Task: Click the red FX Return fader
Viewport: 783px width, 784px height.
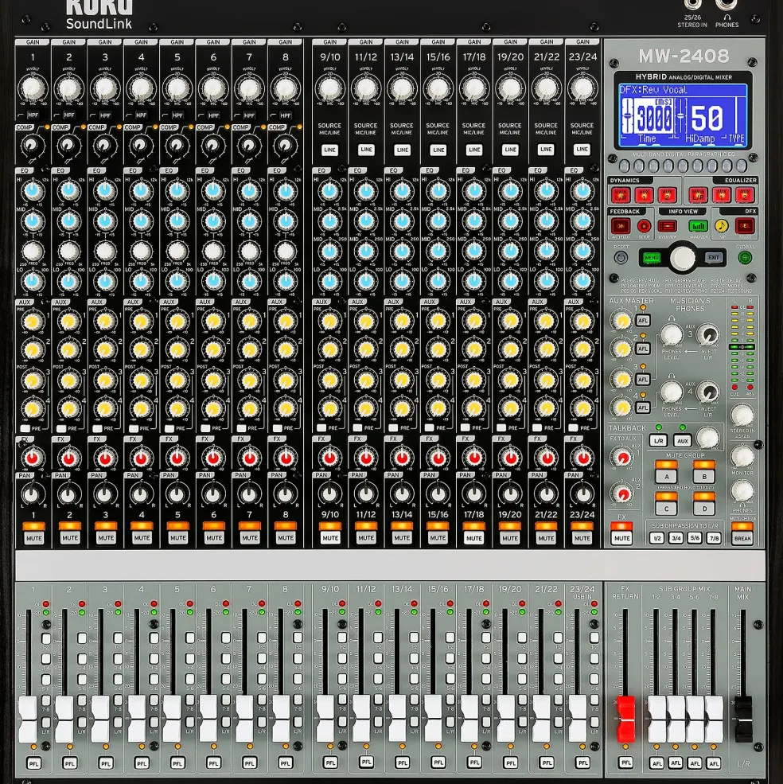Action: (625, 719)
